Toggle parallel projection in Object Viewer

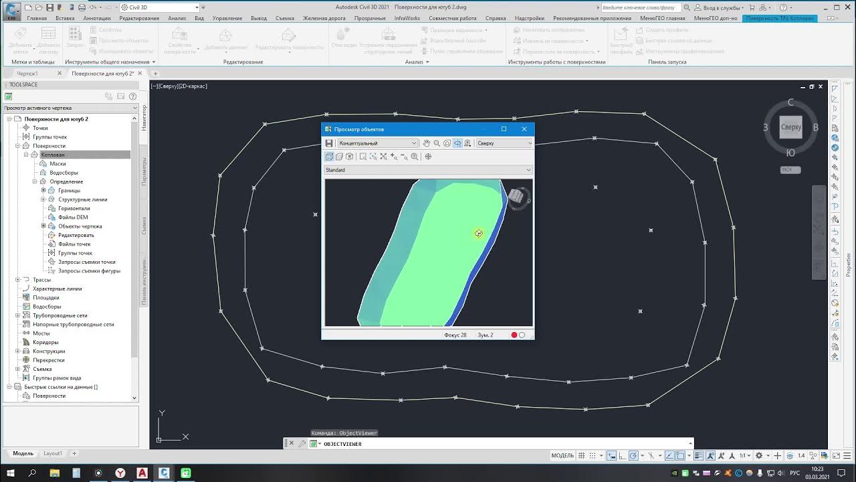329,157
